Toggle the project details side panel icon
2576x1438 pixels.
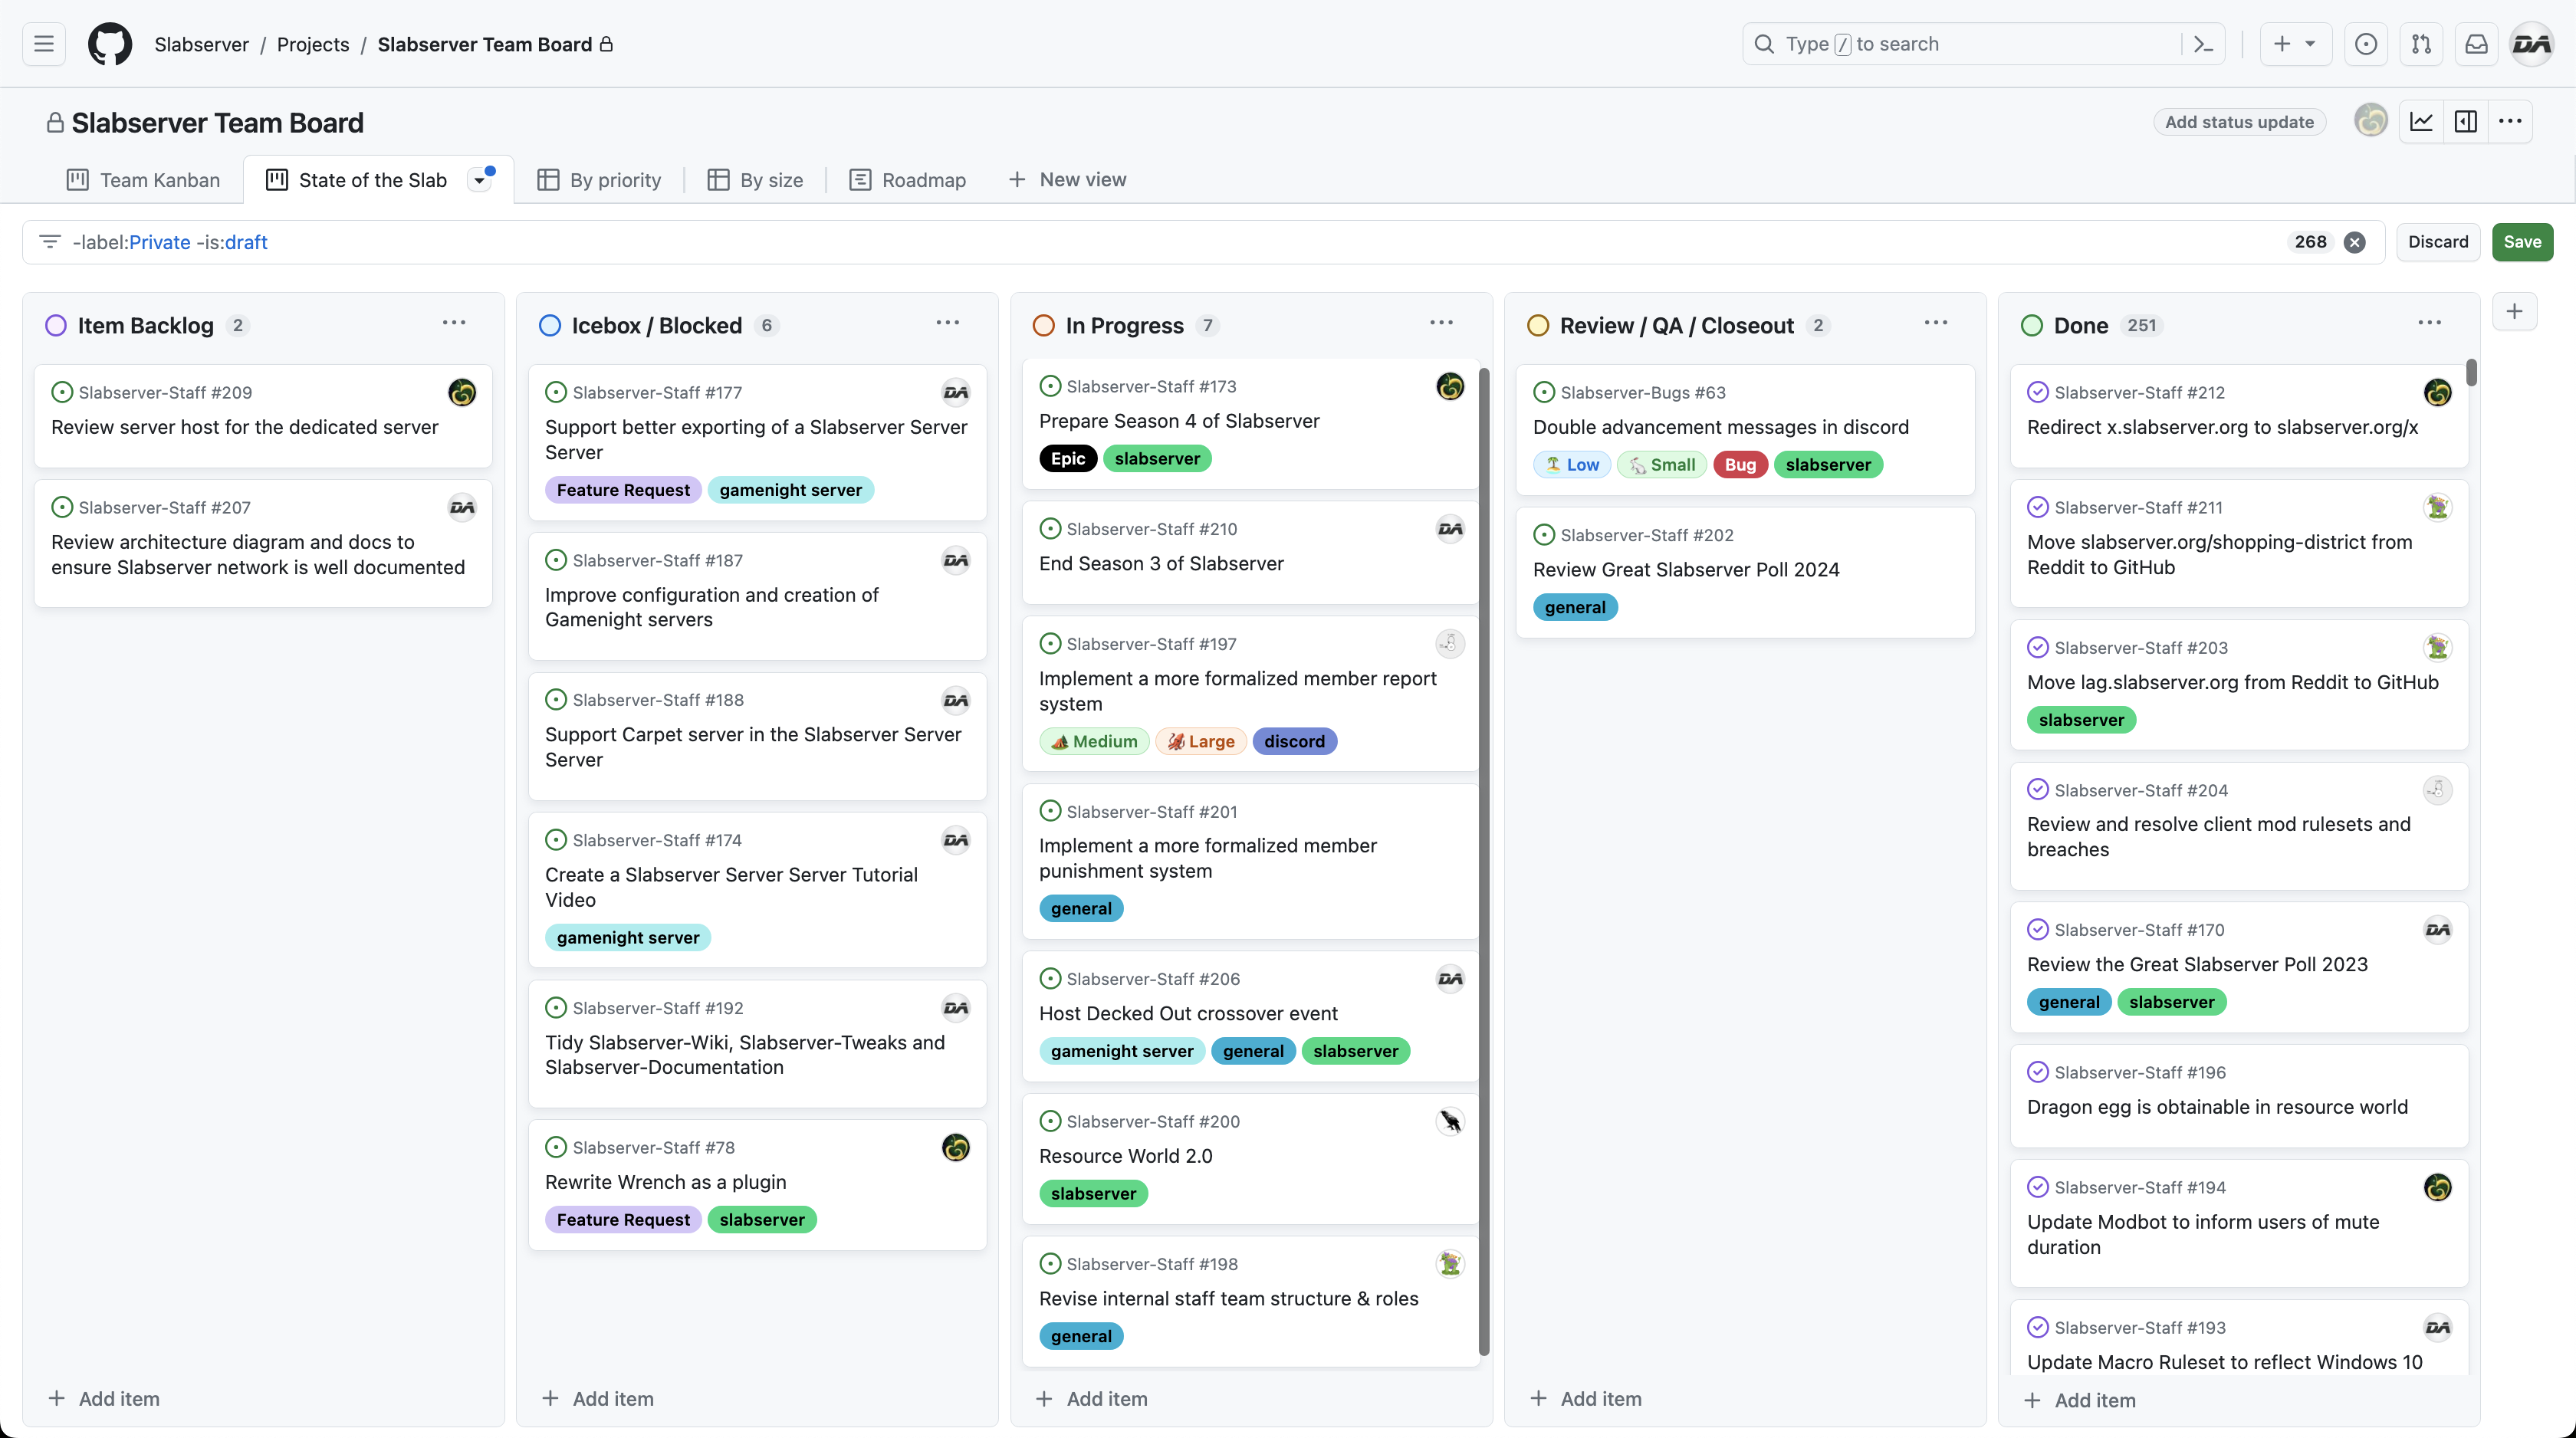[2466, 122]
